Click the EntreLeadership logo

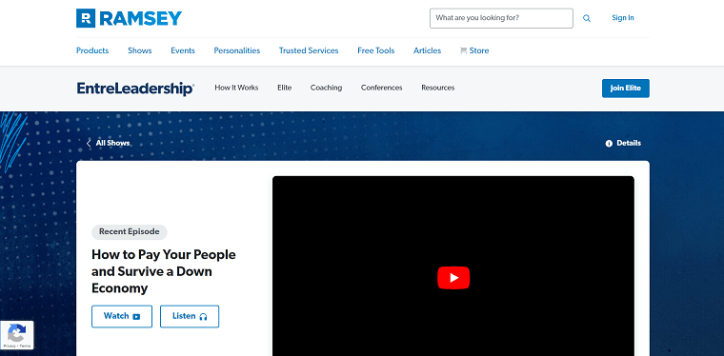coord(135,89)
